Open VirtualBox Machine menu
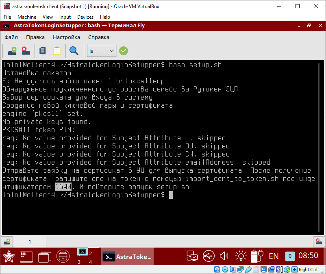This screenshot has width=326, height=274. (27, 17)
